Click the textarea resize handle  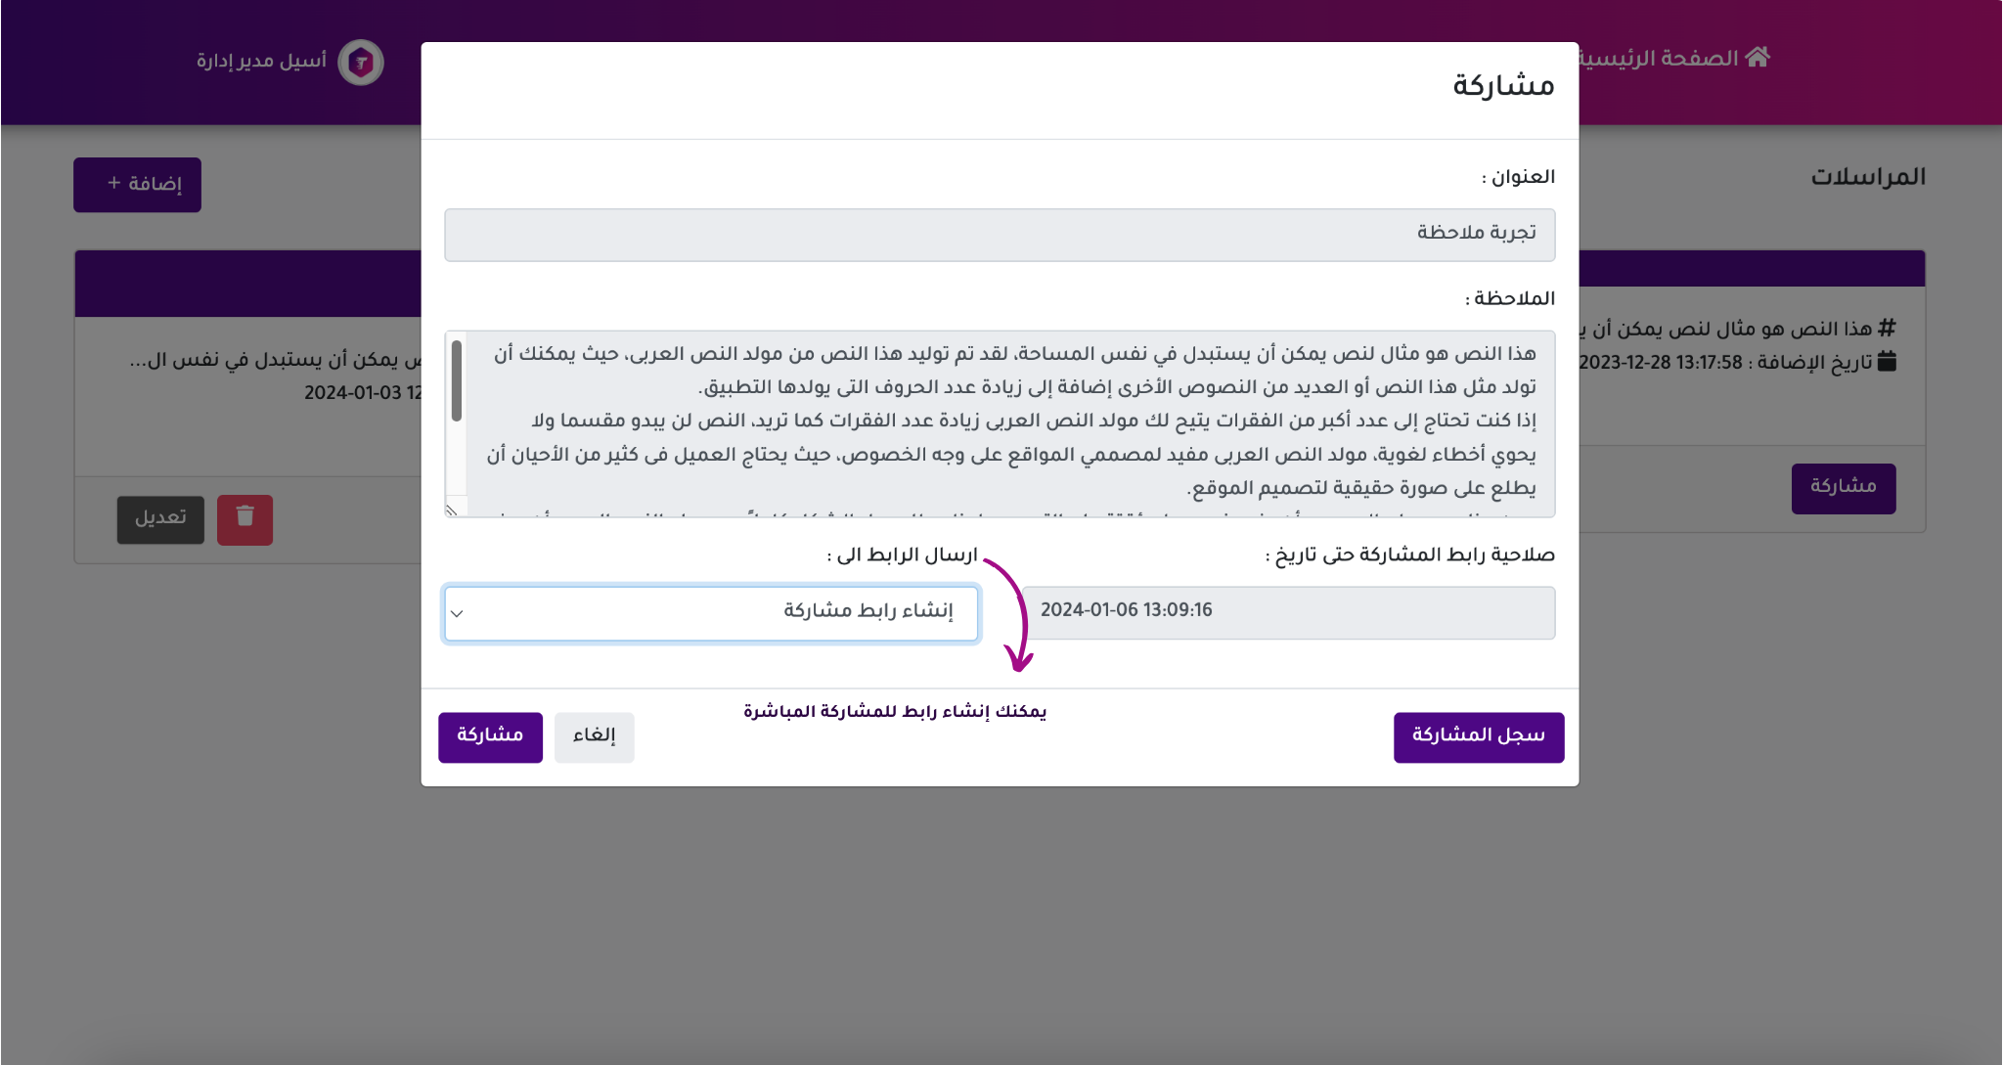[452, 510]
